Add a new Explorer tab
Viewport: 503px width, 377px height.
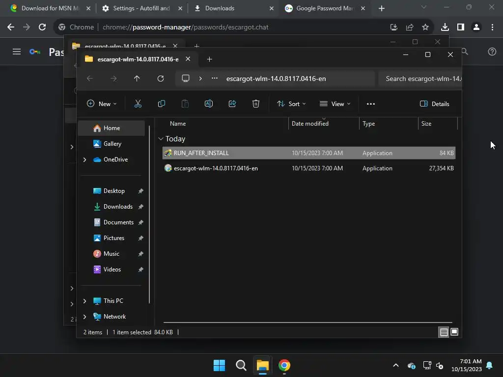click(x=209, y=59)
